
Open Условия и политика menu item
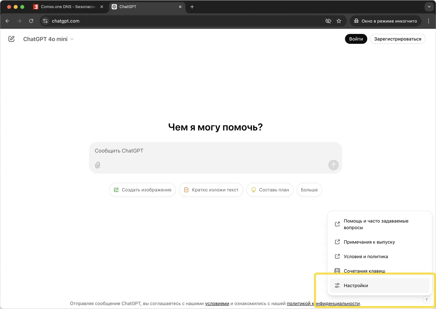click(380, 256)
